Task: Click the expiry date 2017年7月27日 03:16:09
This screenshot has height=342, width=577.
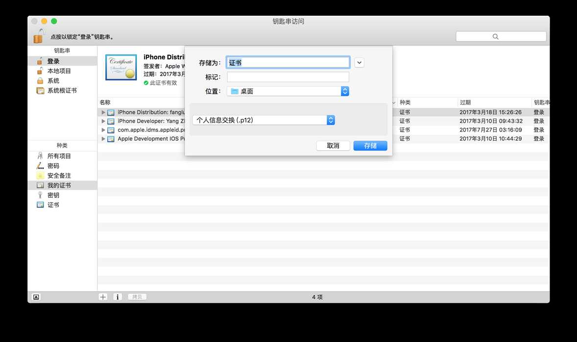Action: (490, 130)
